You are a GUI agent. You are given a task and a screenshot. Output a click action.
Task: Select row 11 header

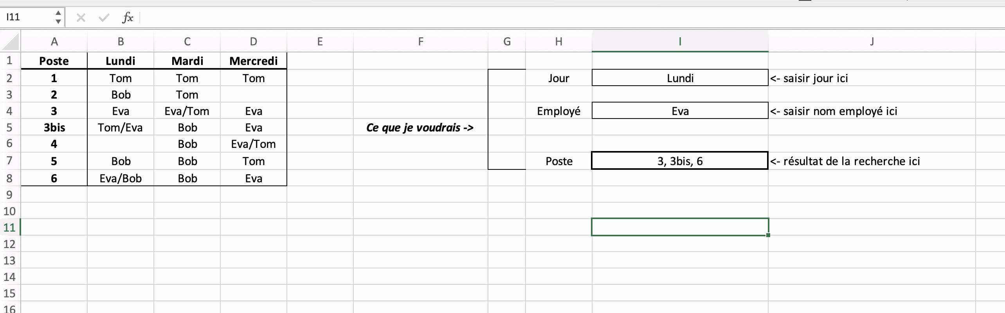[x=10, y=227]
